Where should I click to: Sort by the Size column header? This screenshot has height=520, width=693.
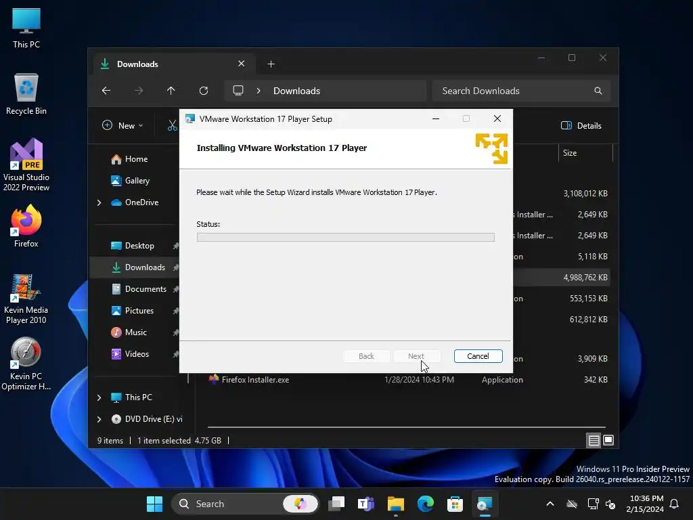[x=570, y=153]
